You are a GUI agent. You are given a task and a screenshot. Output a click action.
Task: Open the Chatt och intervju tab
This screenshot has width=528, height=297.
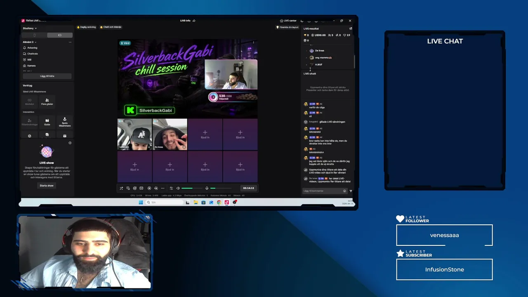(x=111, y=27)
